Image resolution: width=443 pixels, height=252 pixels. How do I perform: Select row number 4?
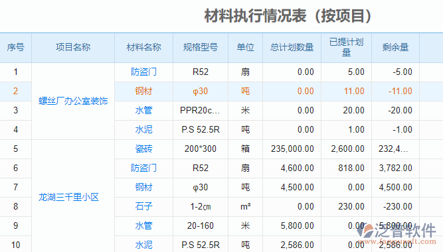pyautogui.click(x=15, y=129)
